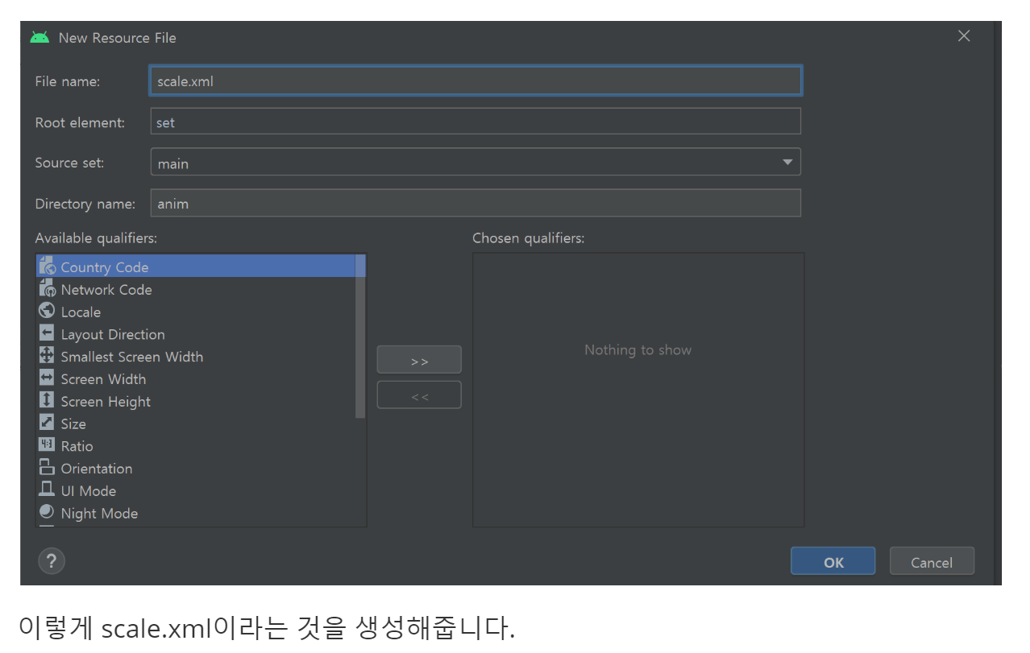
Task: Select Screen Width qualifier row
Action: [196, 378]
